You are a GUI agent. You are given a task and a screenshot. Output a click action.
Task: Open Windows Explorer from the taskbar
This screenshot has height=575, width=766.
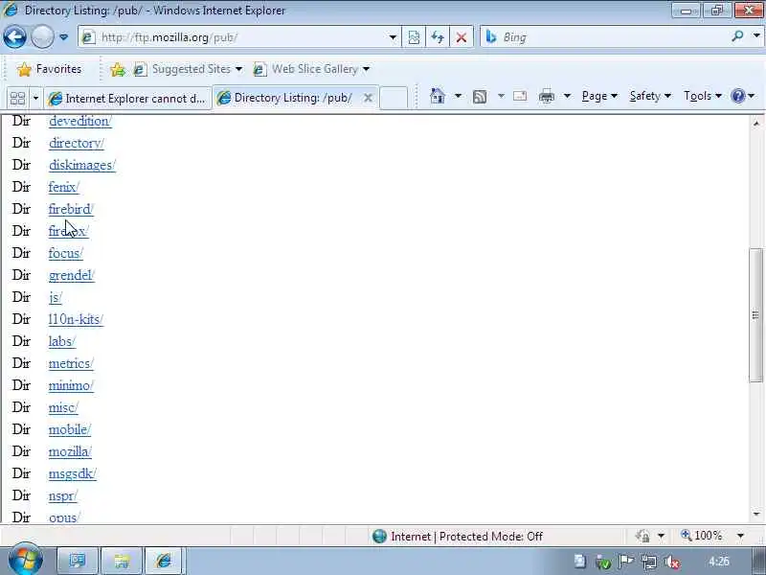pos(122,561)
